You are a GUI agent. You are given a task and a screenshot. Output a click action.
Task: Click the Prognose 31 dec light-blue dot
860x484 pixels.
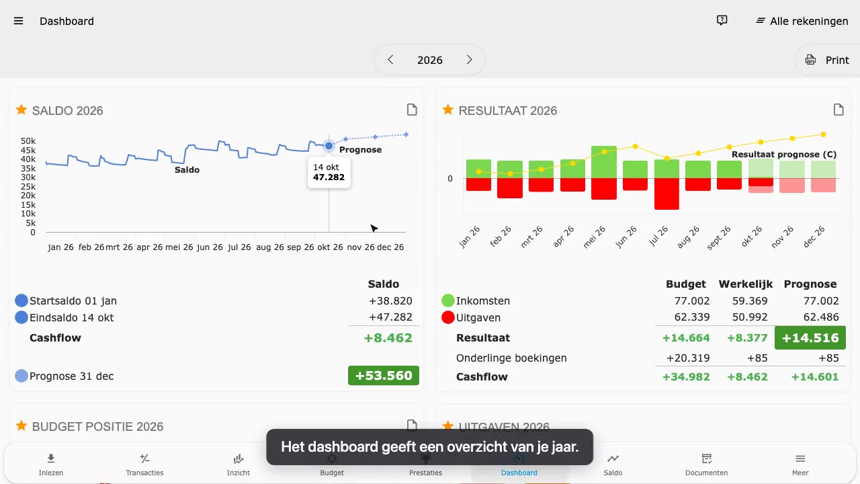click(x=21, y=376)
